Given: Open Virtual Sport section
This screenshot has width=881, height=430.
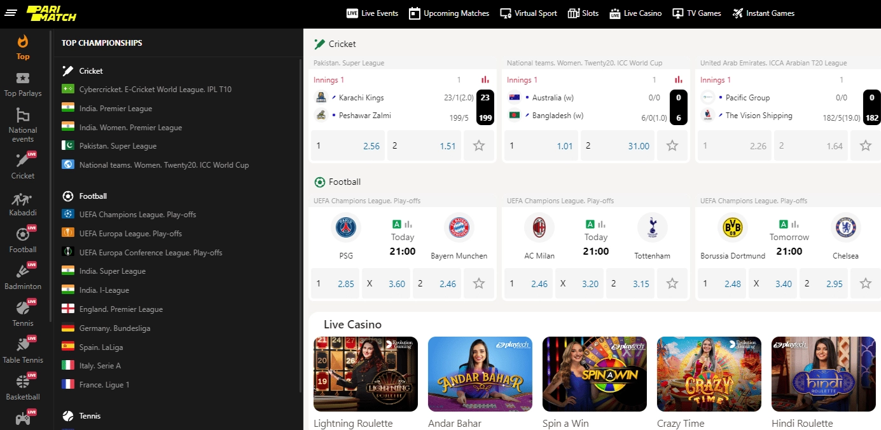Looking at the screenshot, I should (x=529, y=13).
